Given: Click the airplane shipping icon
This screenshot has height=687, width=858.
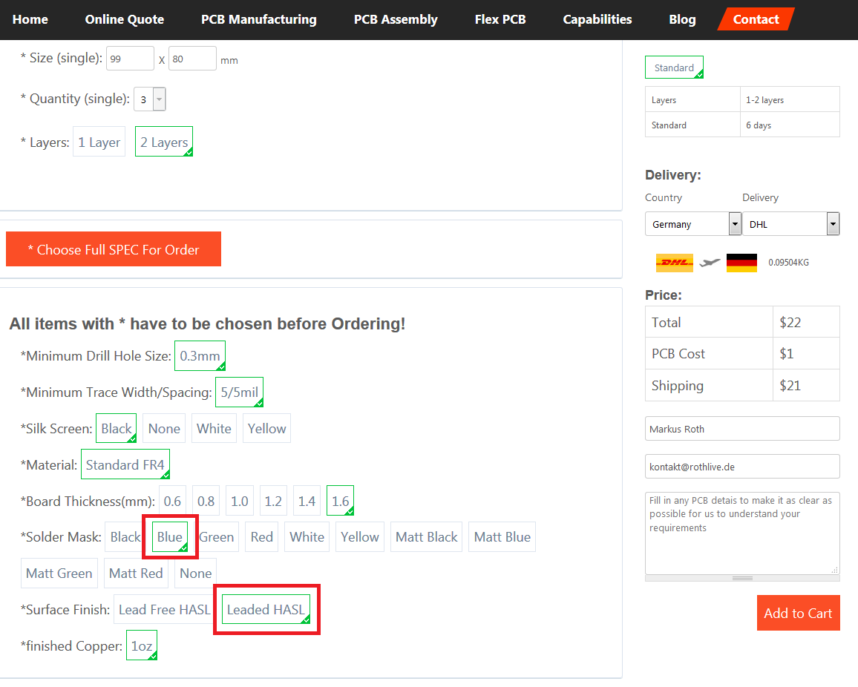Looking at the screenshot, I should [x=710, y=263].
